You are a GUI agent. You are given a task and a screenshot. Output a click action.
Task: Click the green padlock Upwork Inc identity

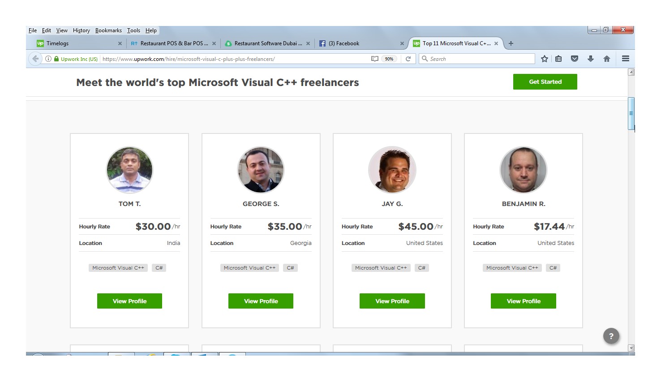[76, 59]
